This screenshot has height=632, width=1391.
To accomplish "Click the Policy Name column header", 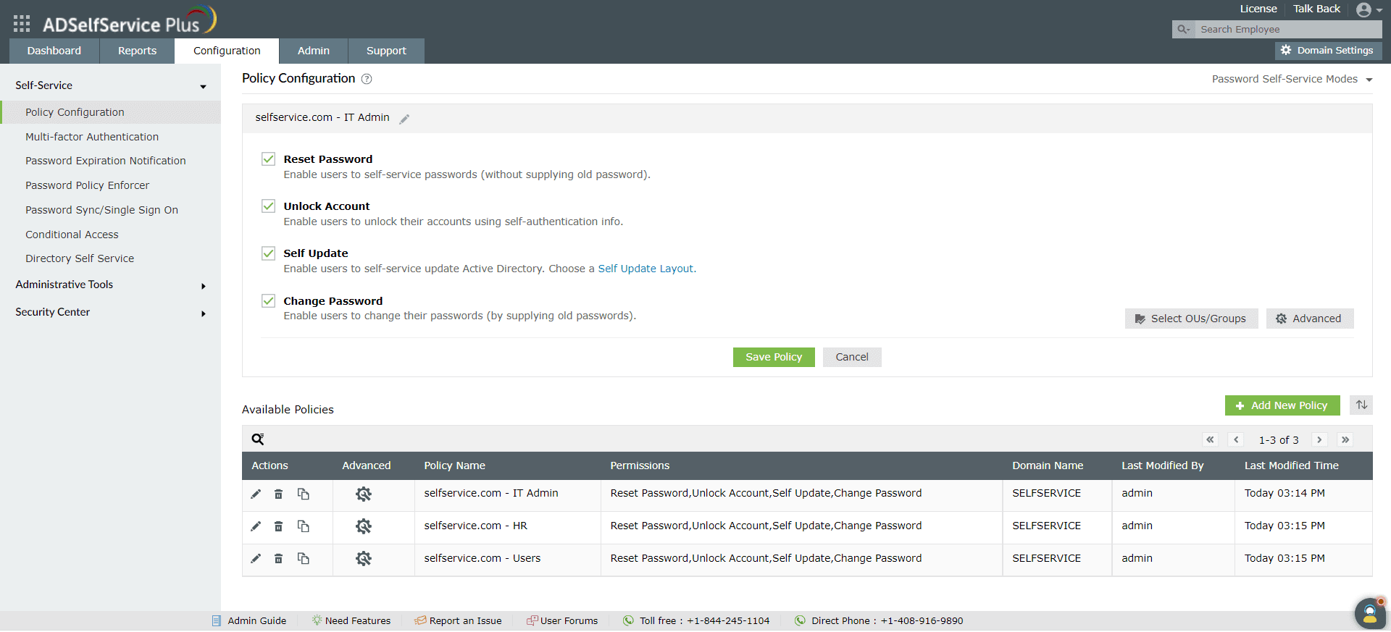I will click(x=455, y=465).
